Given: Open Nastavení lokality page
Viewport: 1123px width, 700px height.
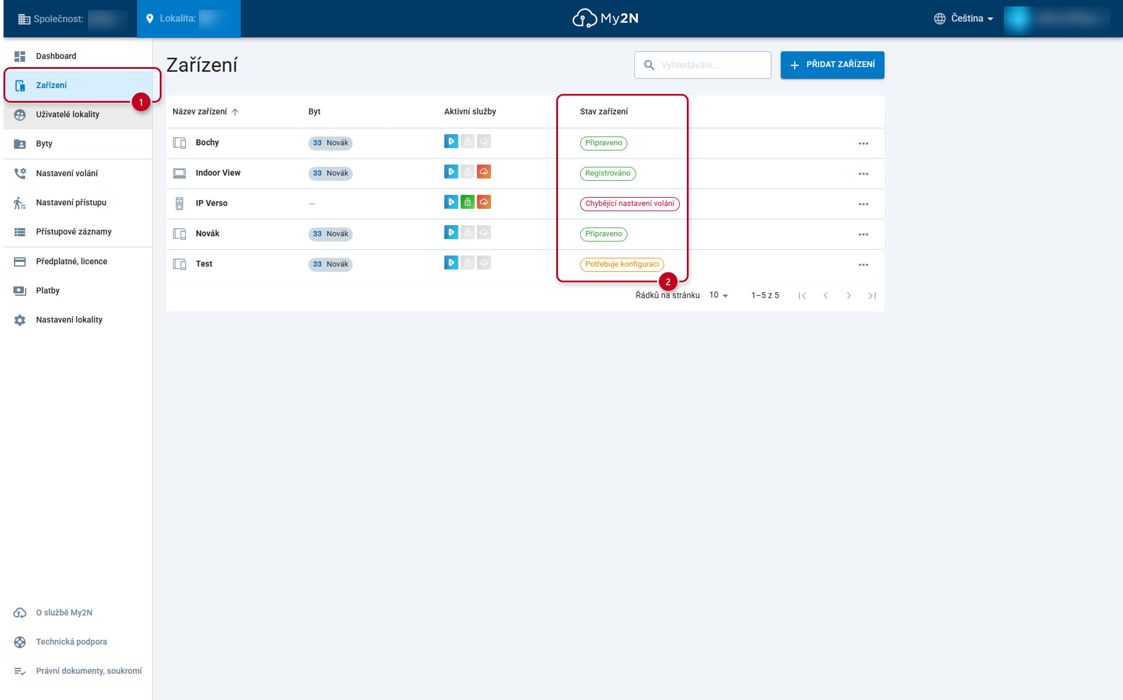Looking at the screenshot, I should tap(78, 320).
